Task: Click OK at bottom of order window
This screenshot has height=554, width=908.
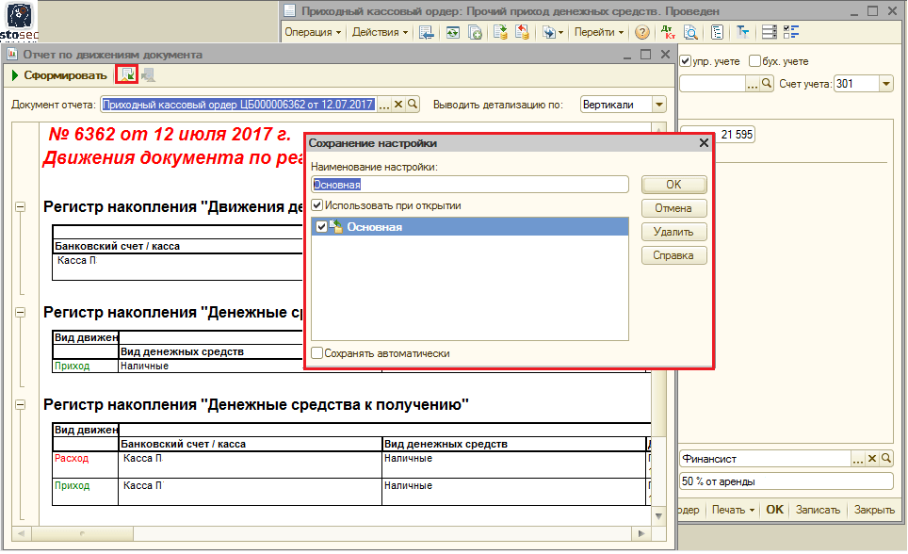Action: (774, 510)
